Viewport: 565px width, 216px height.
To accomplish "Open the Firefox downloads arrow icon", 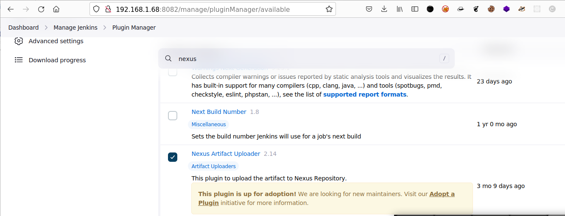I will pos(384,9).
